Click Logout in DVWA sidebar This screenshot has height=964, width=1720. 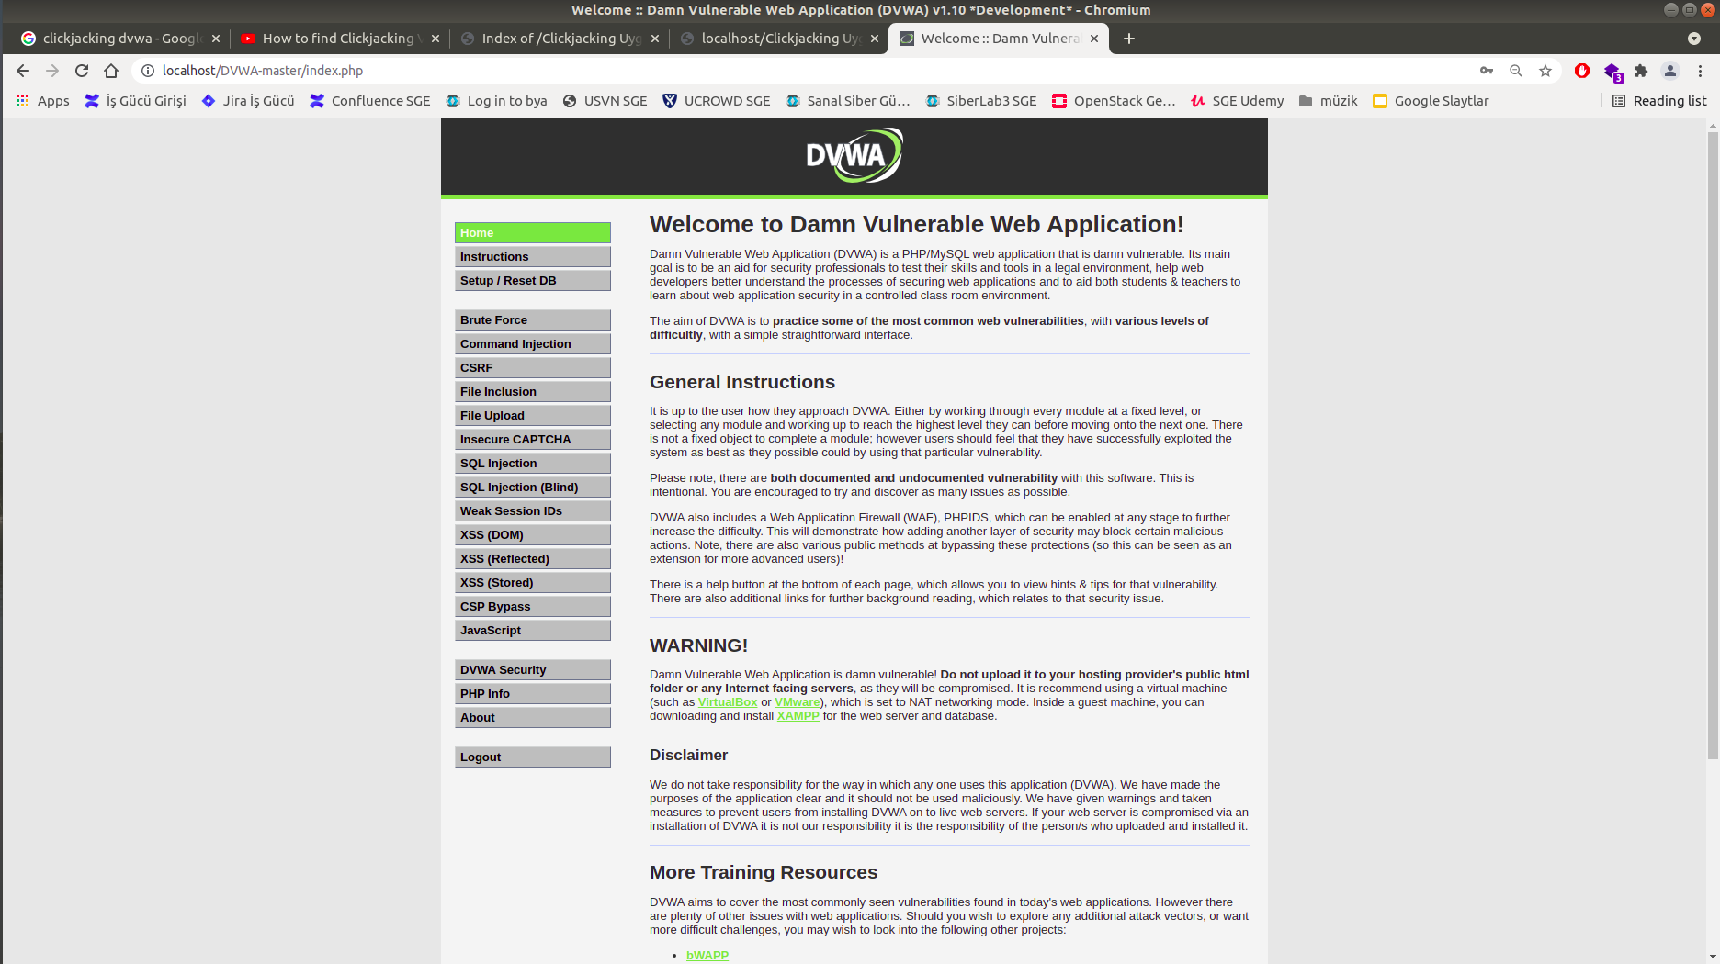533,757
